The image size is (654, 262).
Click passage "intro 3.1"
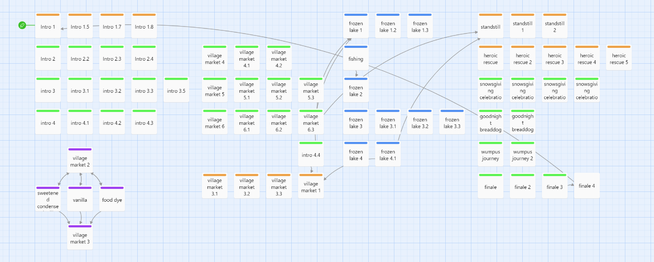click(80, 90)
